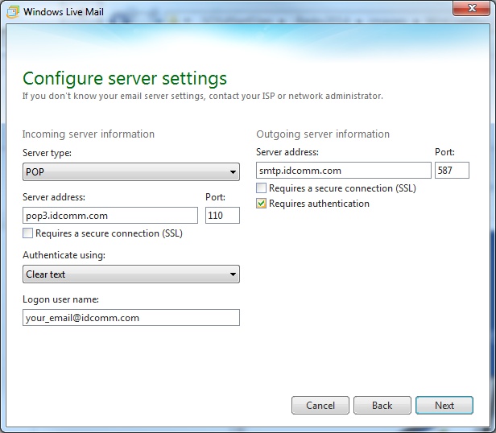The height and width of the screenshot is (433, 496).
Task: Click Next to continue setup
Action: [444, 405]
